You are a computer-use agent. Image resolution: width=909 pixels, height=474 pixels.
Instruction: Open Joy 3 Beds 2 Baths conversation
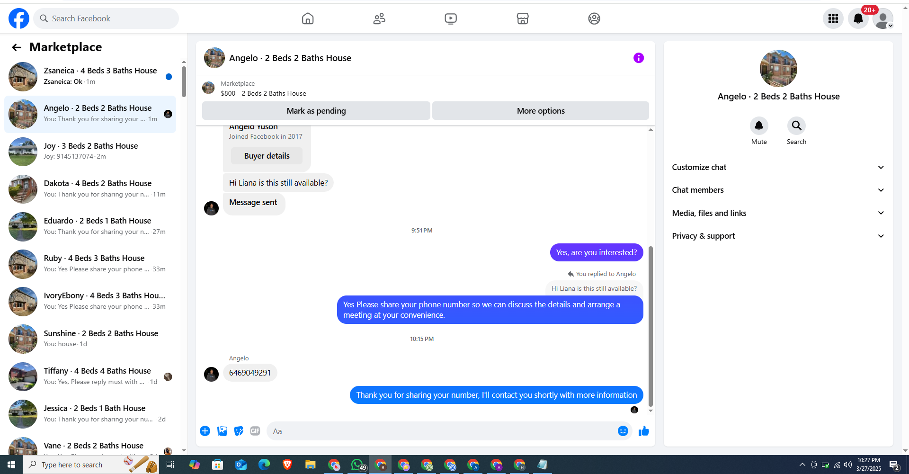[x=90, y=152]
